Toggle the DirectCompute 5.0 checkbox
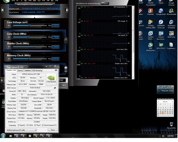The width and height of the screenshot is (178, 142). click(43, 125)
